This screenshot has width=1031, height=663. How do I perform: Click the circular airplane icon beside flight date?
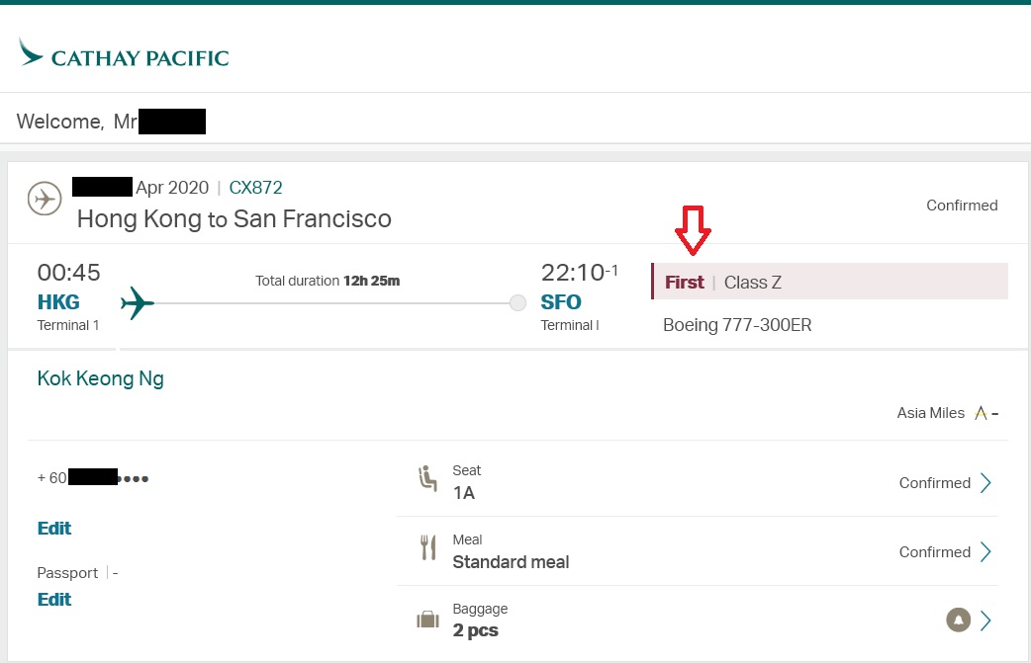coord(43,198)
